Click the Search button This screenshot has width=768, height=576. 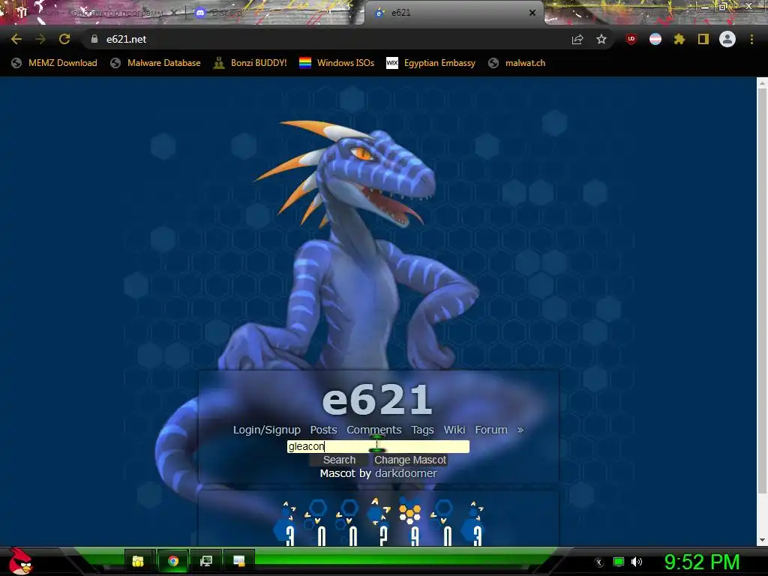point(339,460)
